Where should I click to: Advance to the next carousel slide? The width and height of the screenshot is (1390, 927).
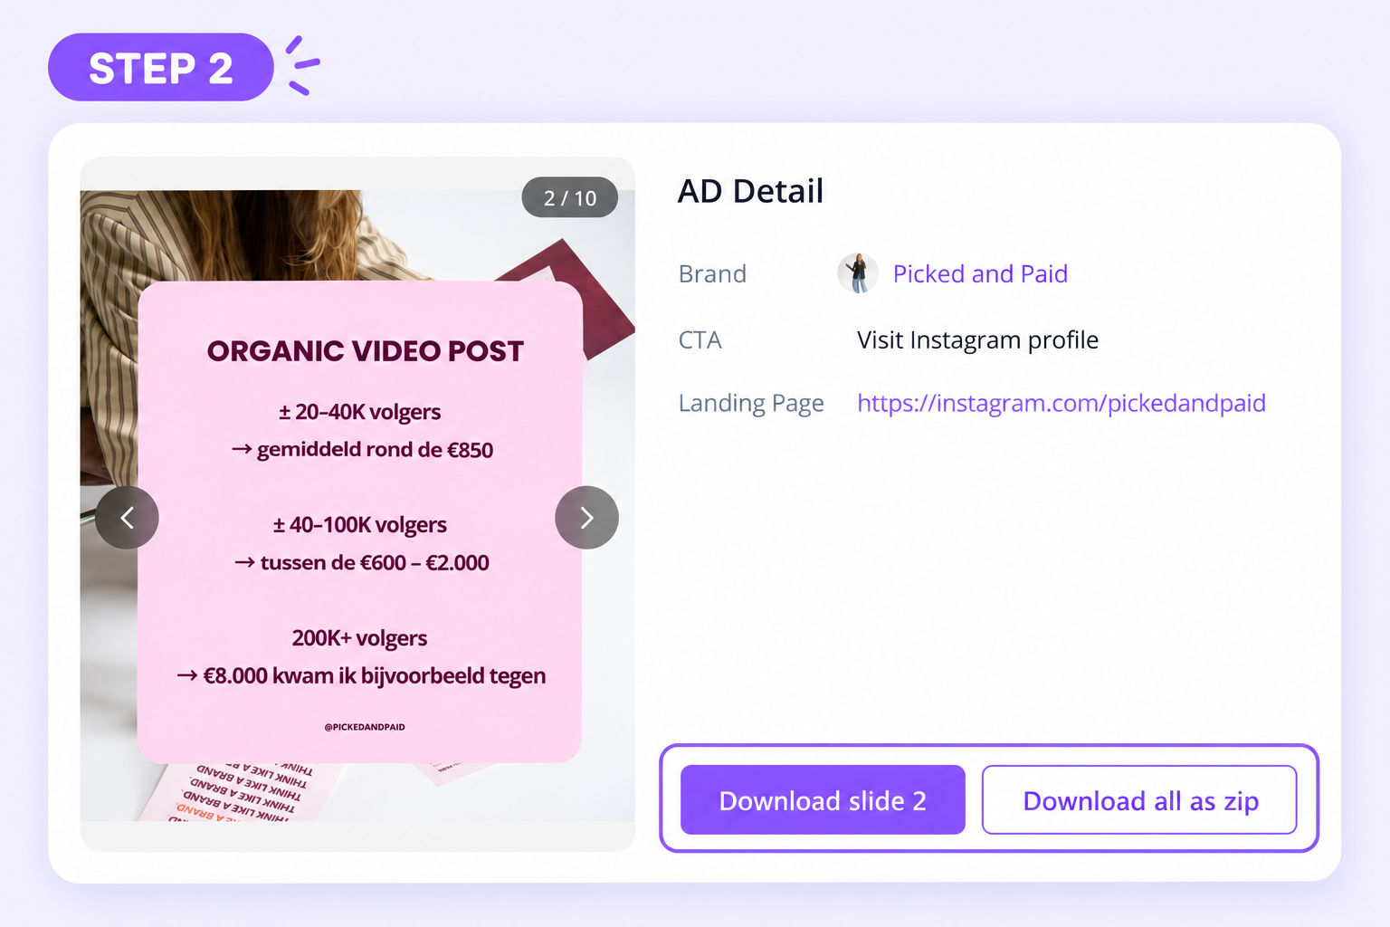(x=586, y=518)
